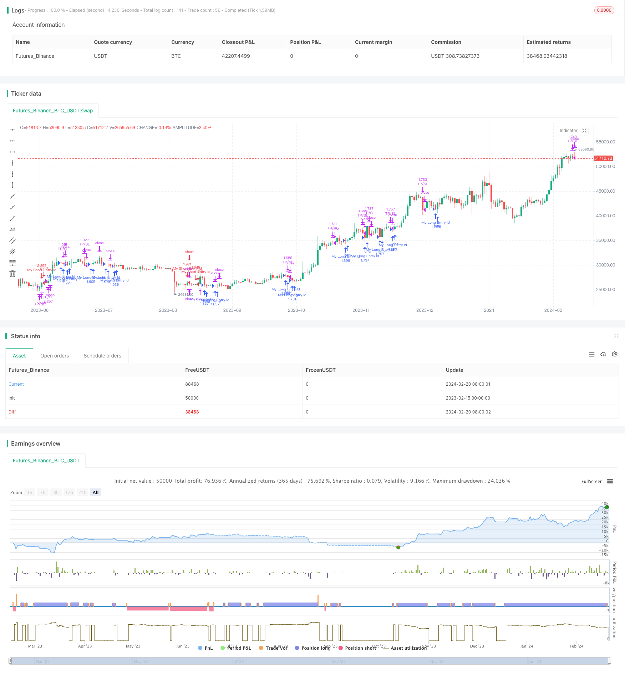
Task: Switch to the Schedule orders tab
Action: pyautogui.click(x=102, y=356)
